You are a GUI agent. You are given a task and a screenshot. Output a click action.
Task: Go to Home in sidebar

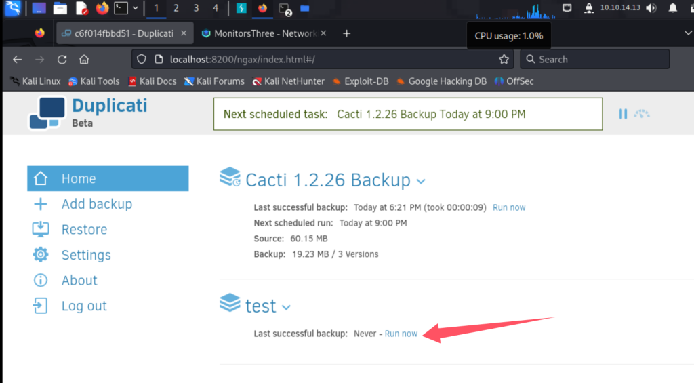[x=108, y=178]
